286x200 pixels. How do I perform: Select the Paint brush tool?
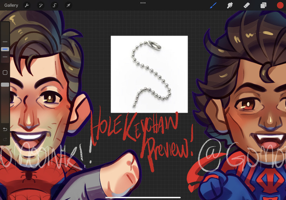coord(213,5)
